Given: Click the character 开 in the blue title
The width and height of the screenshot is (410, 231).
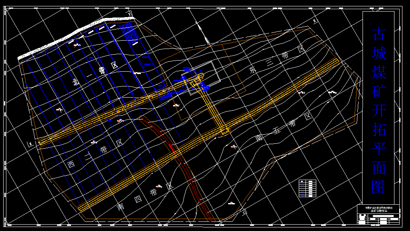Looking at the screenshot, I should click(x=379, y=111).
